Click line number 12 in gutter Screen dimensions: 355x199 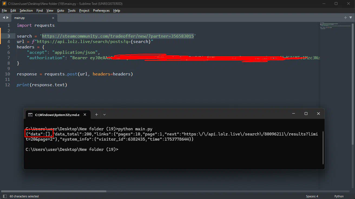click(7, 85)
